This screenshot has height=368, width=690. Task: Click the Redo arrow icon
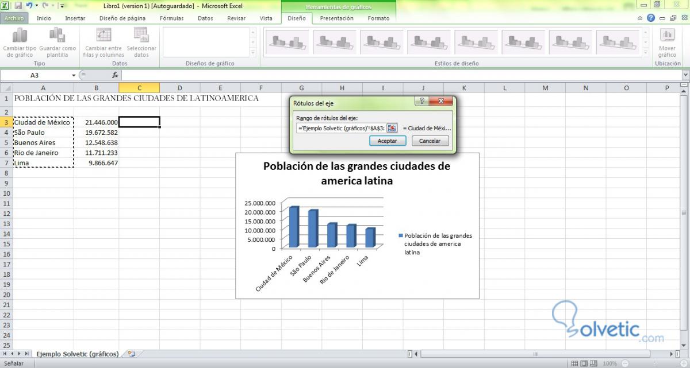coord(45,6)
